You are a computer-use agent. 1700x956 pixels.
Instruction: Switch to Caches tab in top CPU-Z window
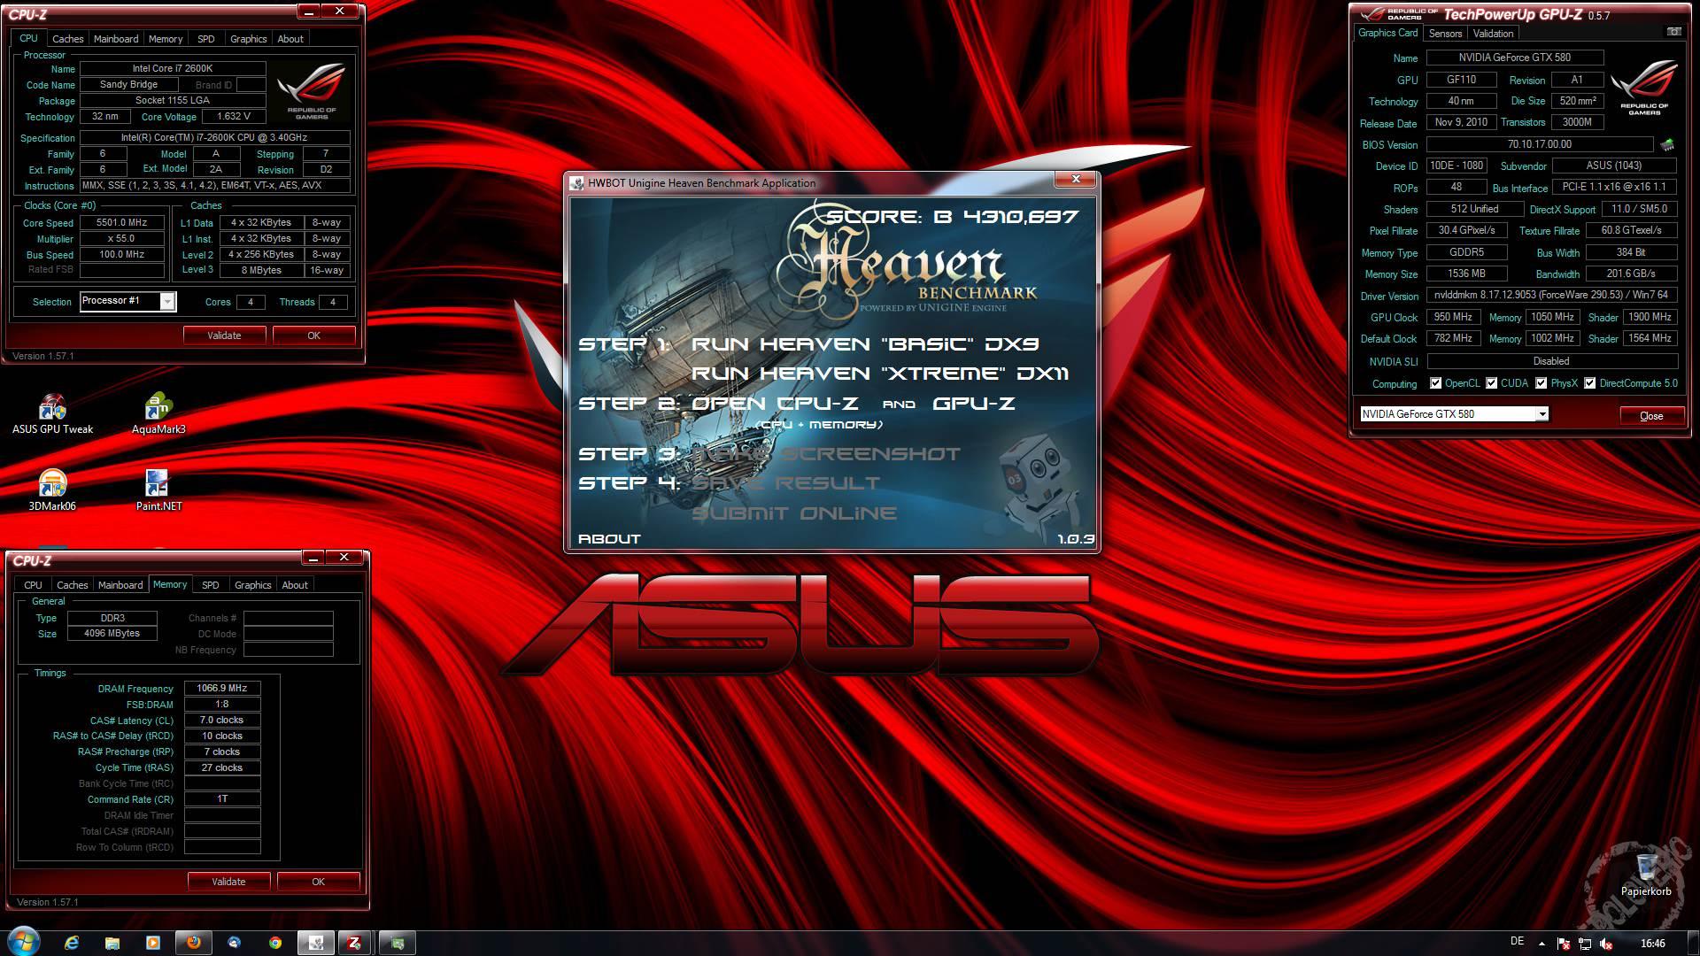(67, 39)
